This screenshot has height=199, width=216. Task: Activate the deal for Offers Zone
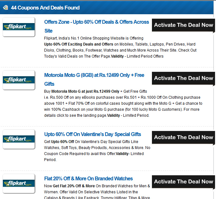(x=183, y=25)
